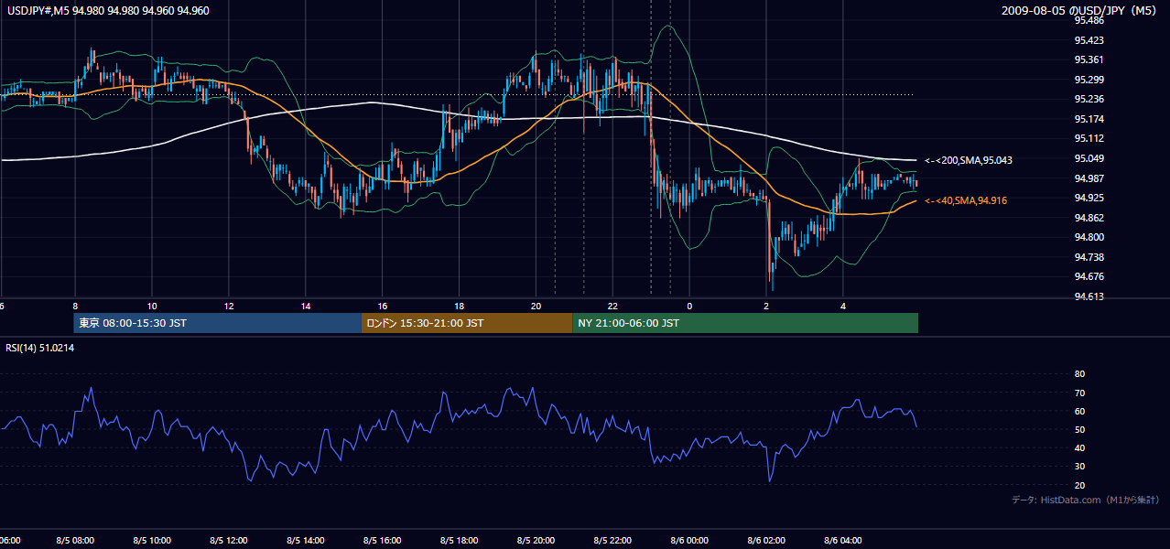Click RSI axis level 60
Viewport: 1170px width, 549px height.
pyautogui.click(x=1079, y=411)
